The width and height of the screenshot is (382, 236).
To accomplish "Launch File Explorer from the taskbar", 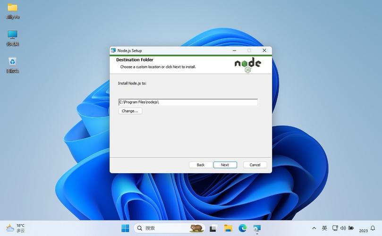I will click(x=228, y=228).
